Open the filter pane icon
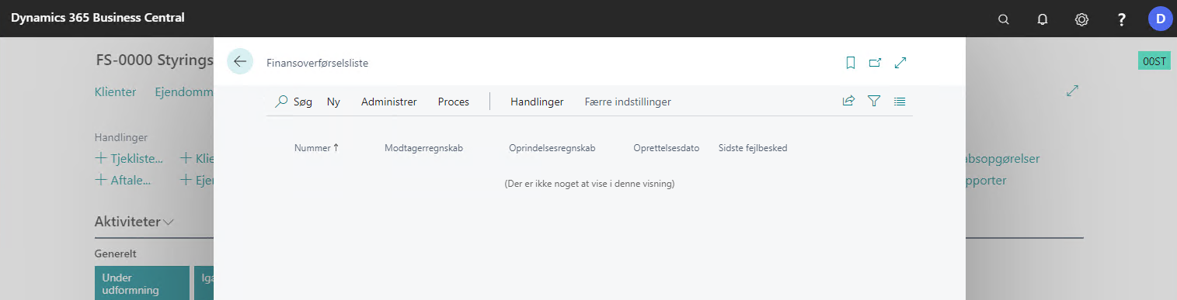The height and width of the screenshot is (300, 1177). (874, 101)
